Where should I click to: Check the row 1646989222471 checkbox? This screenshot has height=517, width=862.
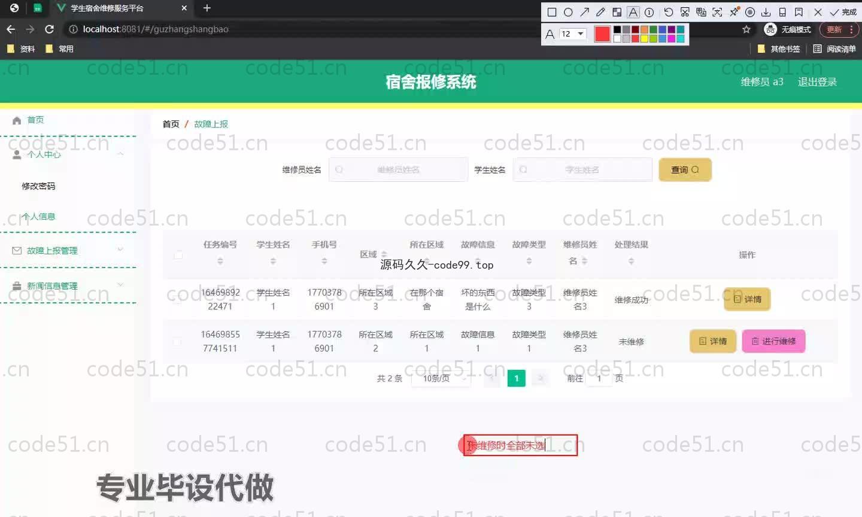pyautogui.click(x=177, y=300)
